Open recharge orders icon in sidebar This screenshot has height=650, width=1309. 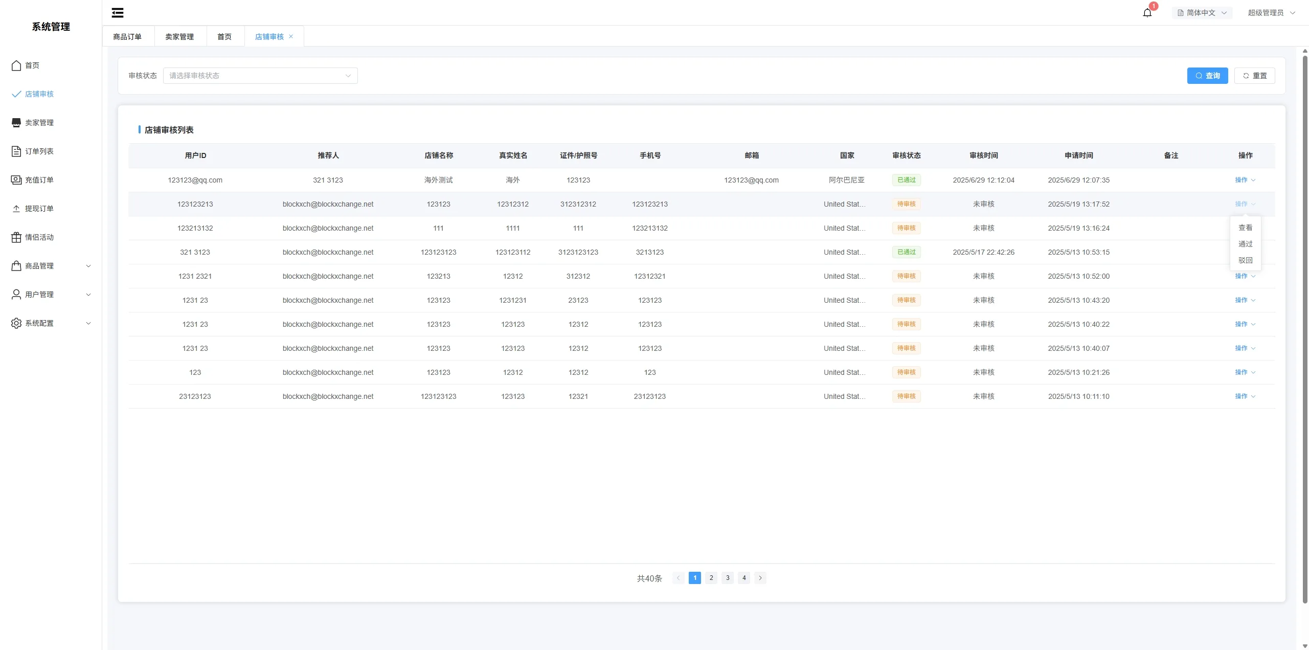point(16,180)
